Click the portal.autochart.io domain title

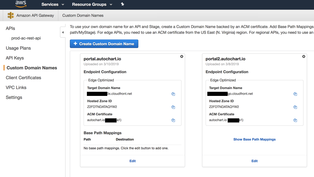pyautogui.click(x=102, y=59)
